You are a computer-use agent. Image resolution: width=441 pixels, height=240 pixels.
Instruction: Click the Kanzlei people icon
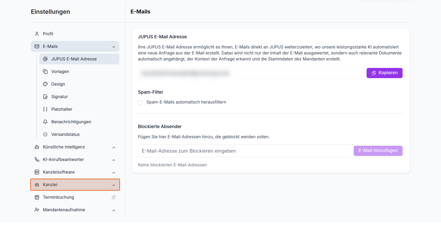coord(37,185)
